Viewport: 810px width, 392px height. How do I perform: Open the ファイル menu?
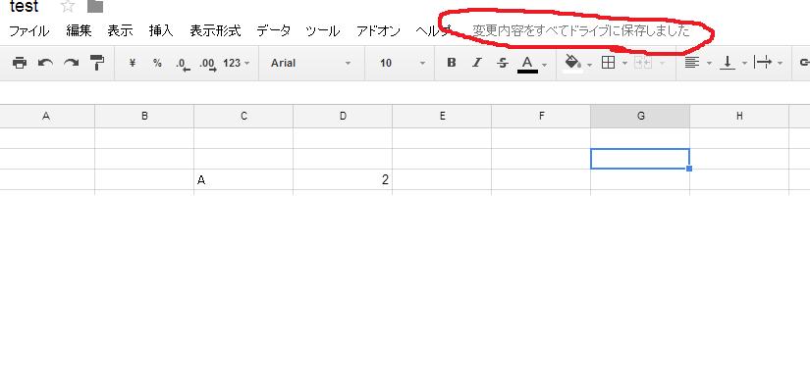(29, 31)
